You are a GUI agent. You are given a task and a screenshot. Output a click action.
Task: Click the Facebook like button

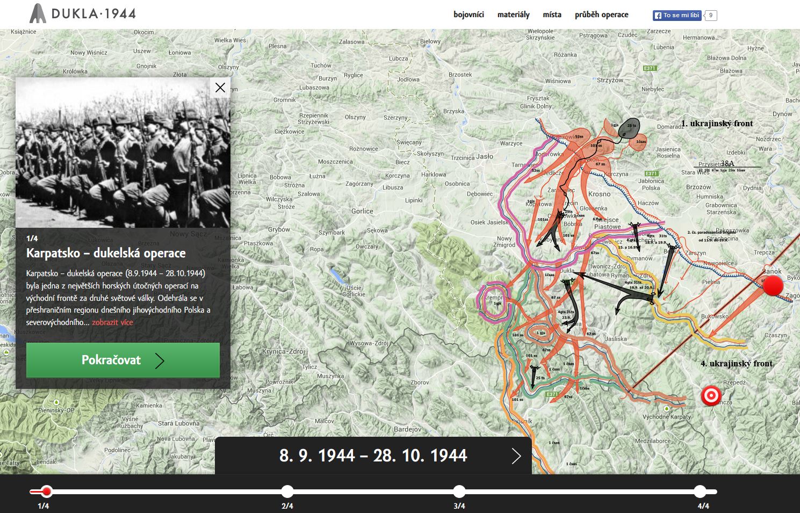point(677,15)
